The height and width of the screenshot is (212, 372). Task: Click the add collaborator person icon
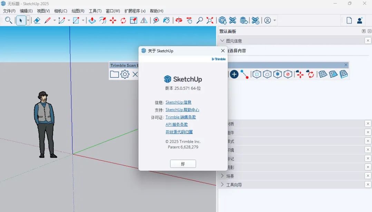[x=360, y=20]
